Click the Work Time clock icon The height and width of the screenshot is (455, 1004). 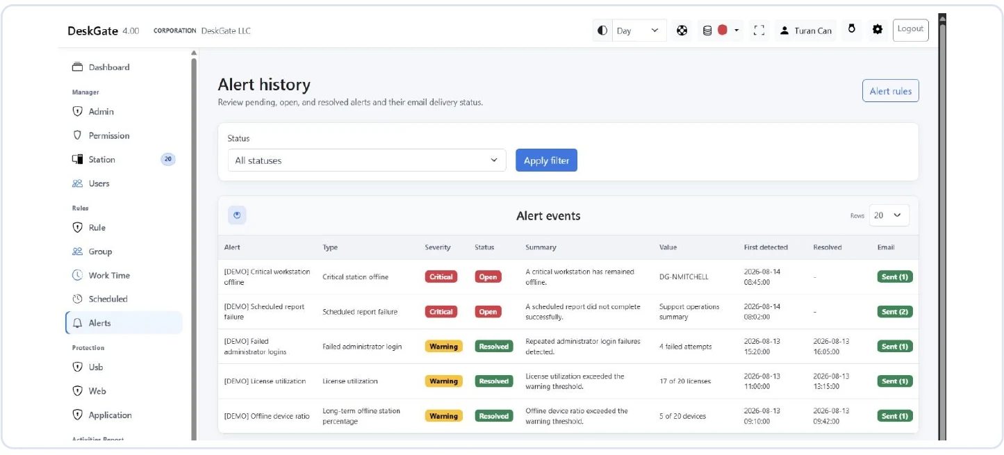[x=78, y=275]
